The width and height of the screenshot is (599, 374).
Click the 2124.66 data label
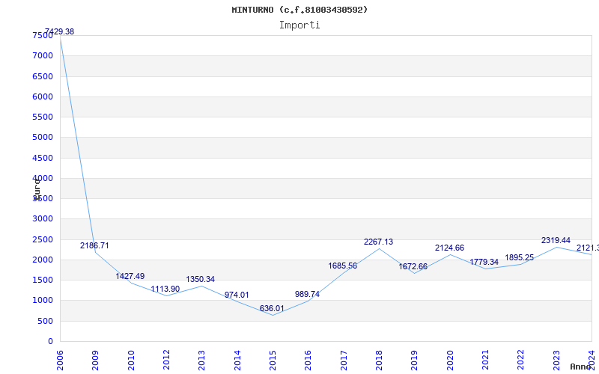tap(450, 248)
